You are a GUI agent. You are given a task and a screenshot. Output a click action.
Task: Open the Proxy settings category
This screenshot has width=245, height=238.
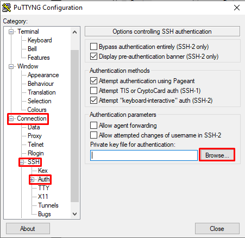[35, 136]
